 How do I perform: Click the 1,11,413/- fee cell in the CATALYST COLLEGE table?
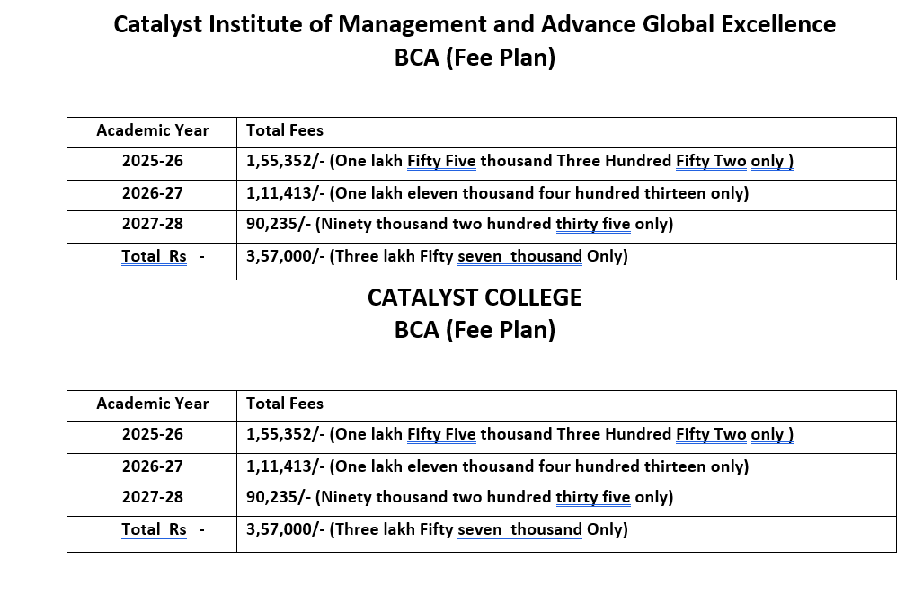(497, 466)
